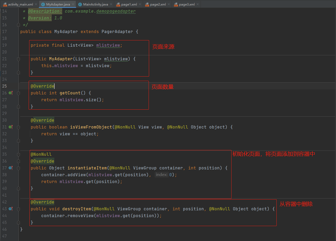This screenshot has height=241, width=336.
Task: Switch to the page1.xml tab
Action: (129, 4)
